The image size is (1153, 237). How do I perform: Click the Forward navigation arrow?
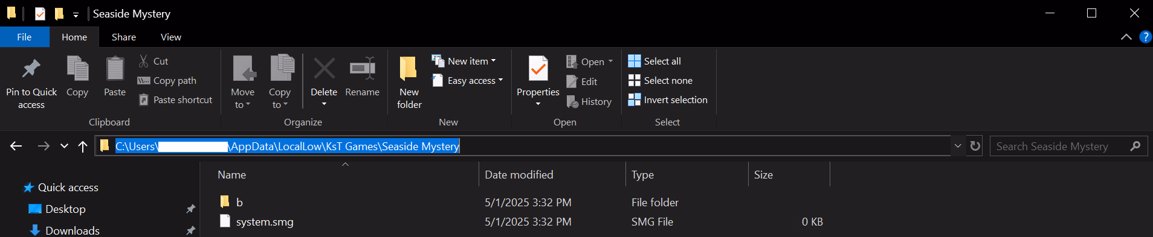click(x=44, y=146)
